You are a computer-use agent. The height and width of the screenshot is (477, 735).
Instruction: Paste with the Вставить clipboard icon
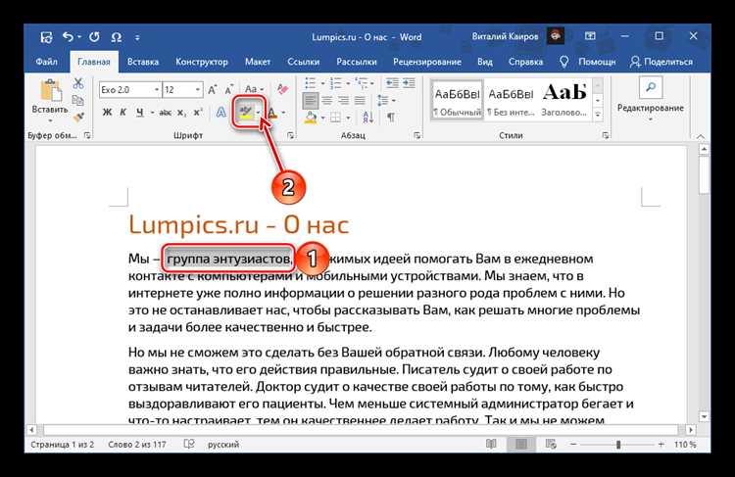click(50, 90)
